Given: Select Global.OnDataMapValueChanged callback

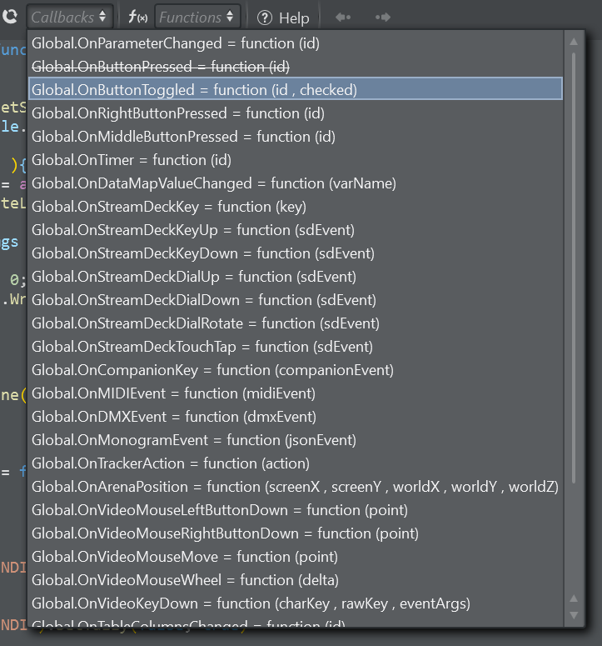Looking at the screenshot, I should click(x=214, y=183).
